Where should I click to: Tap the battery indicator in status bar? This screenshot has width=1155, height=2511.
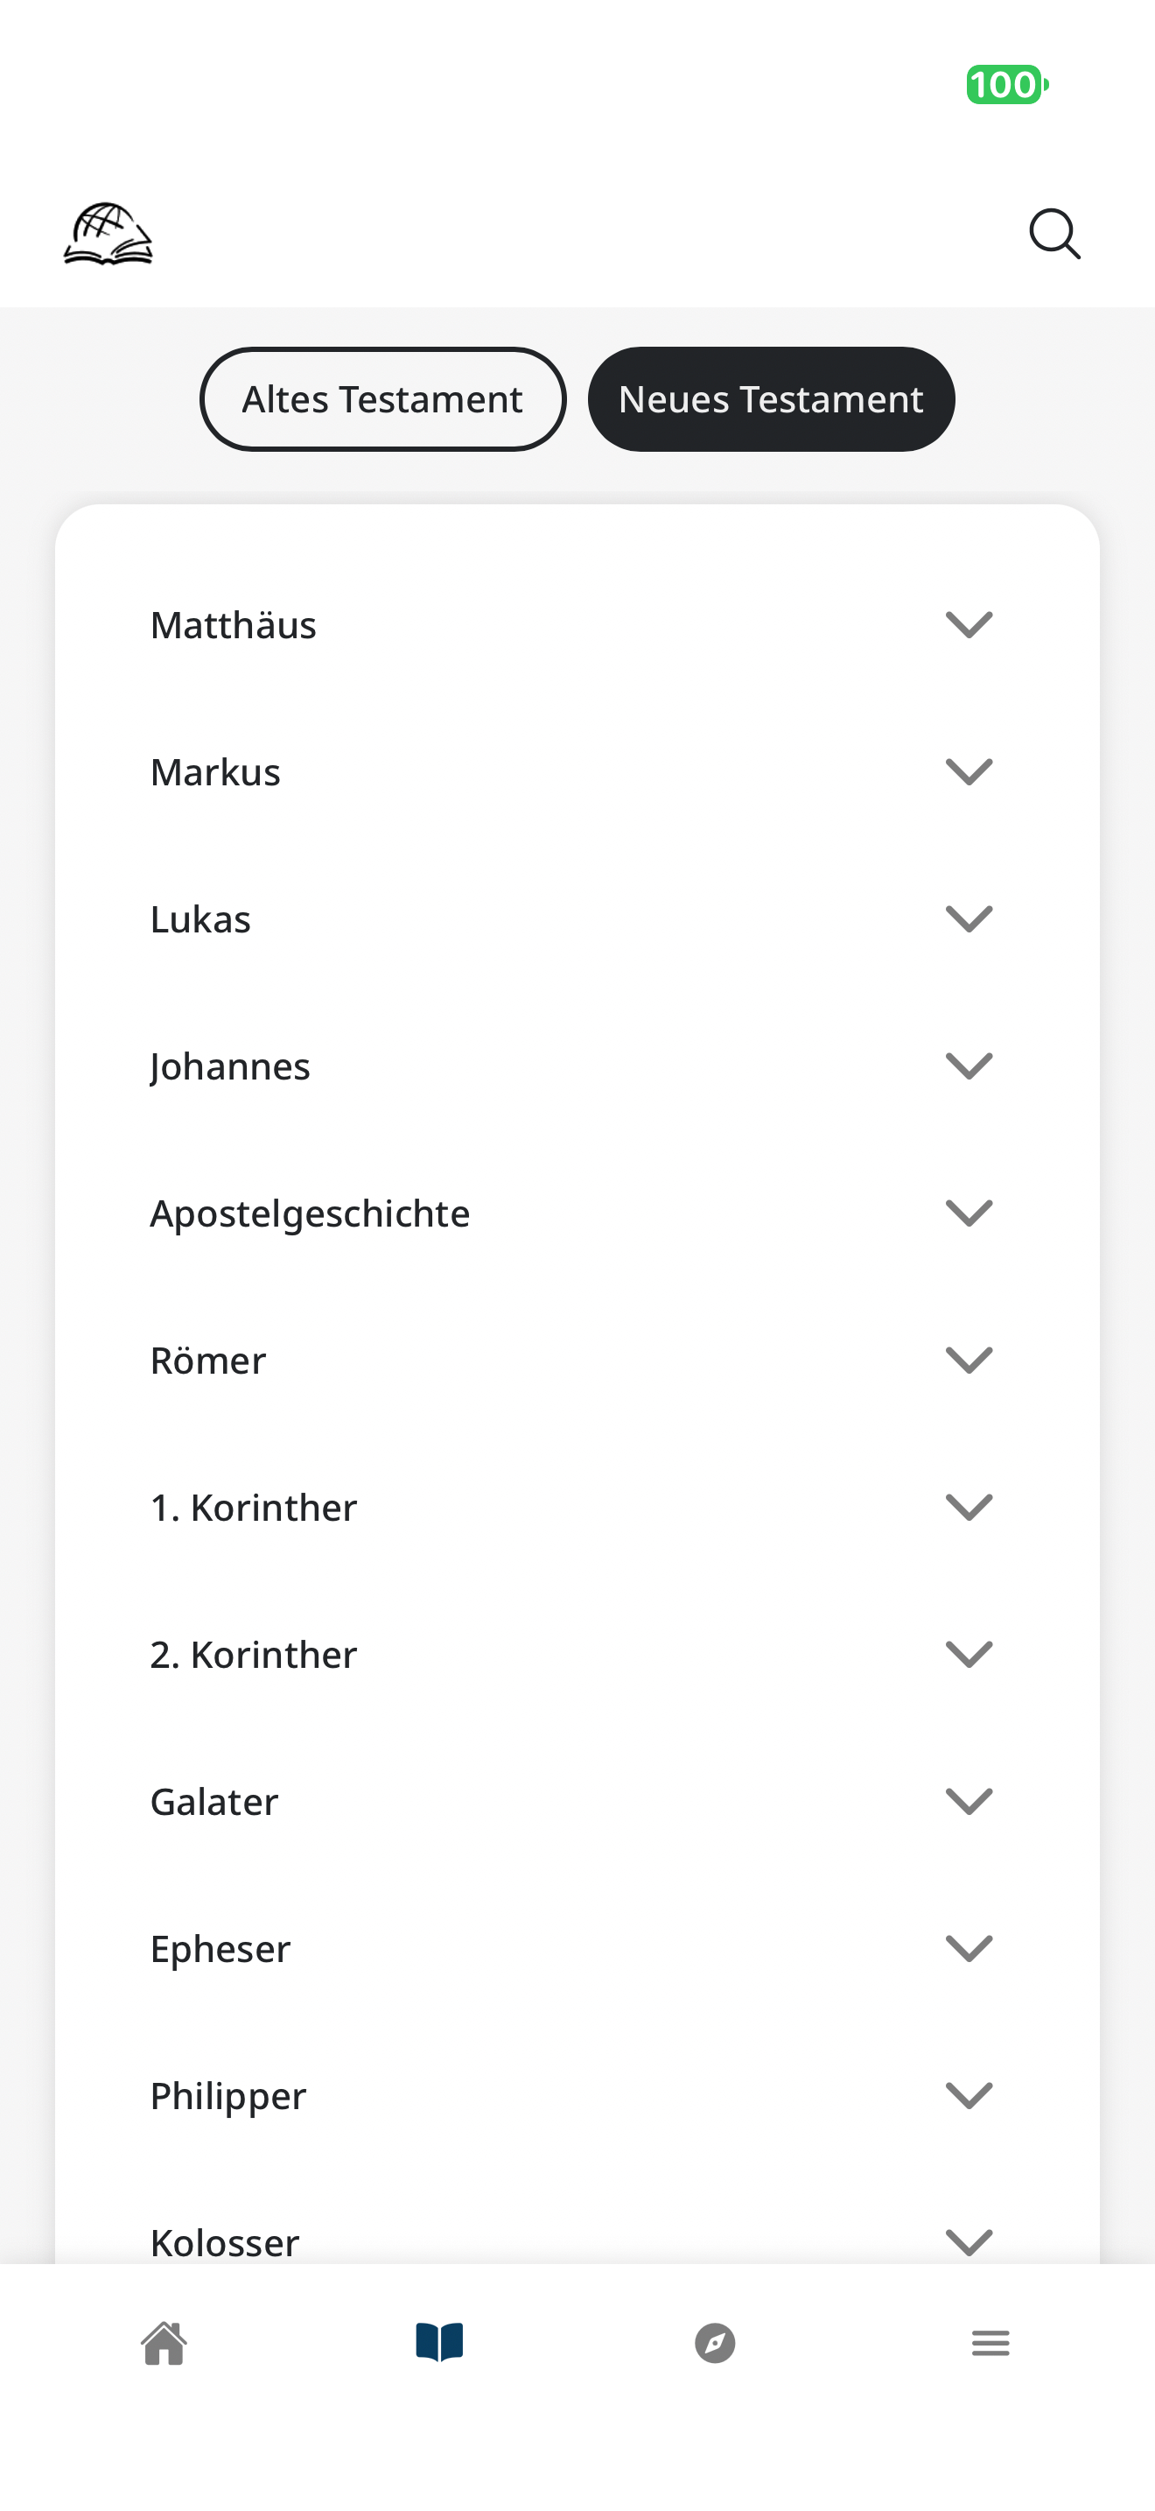tap(1007, 85)
